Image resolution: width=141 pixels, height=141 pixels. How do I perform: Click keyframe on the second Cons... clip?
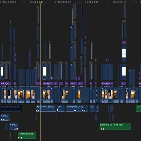tap(13, 129)
